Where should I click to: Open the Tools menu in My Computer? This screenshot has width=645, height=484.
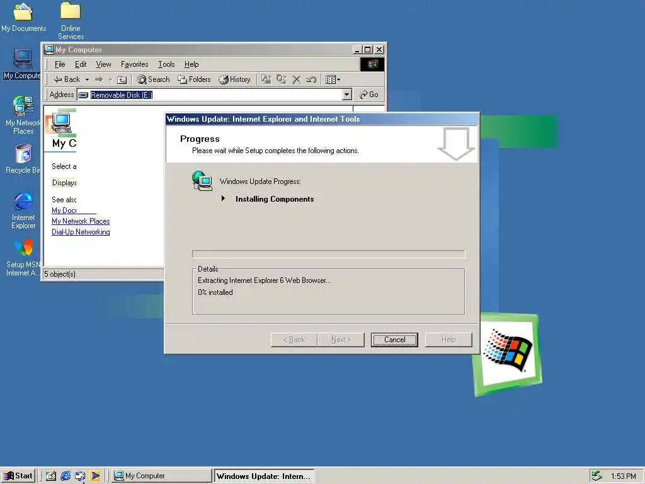[x=166, y=64]
